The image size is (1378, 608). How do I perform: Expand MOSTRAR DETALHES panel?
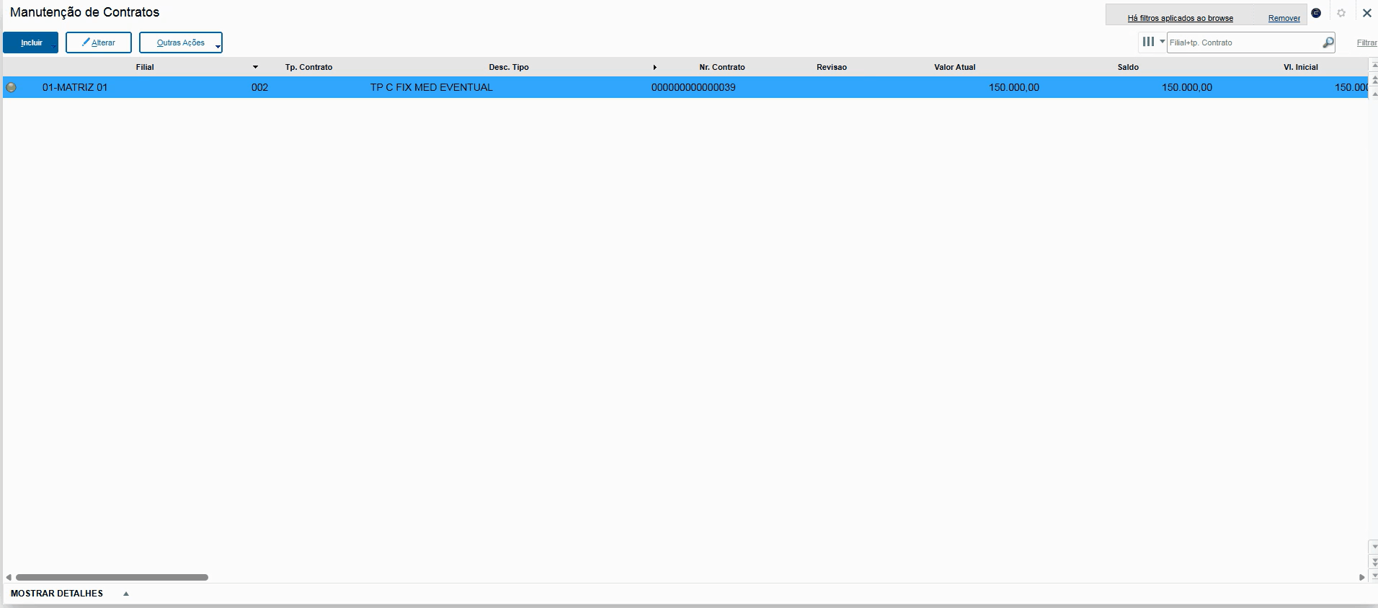pyautogui.click(x=70, y=594)
